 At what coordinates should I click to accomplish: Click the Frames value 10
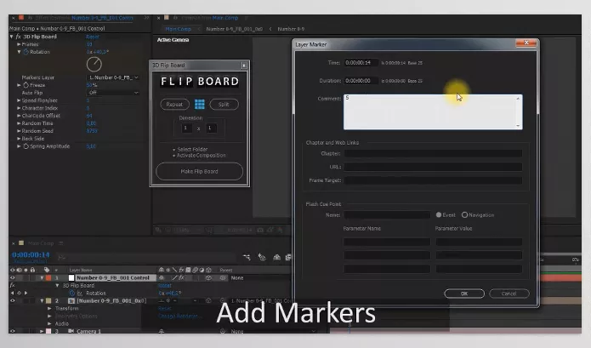coord(89,44)
